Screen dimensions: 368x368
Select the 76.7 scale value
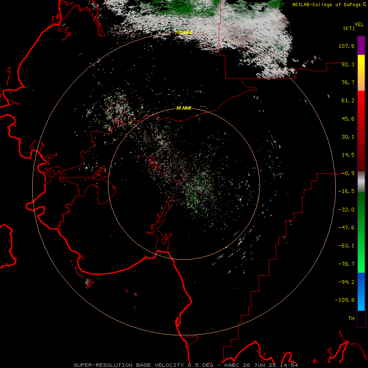348,82
